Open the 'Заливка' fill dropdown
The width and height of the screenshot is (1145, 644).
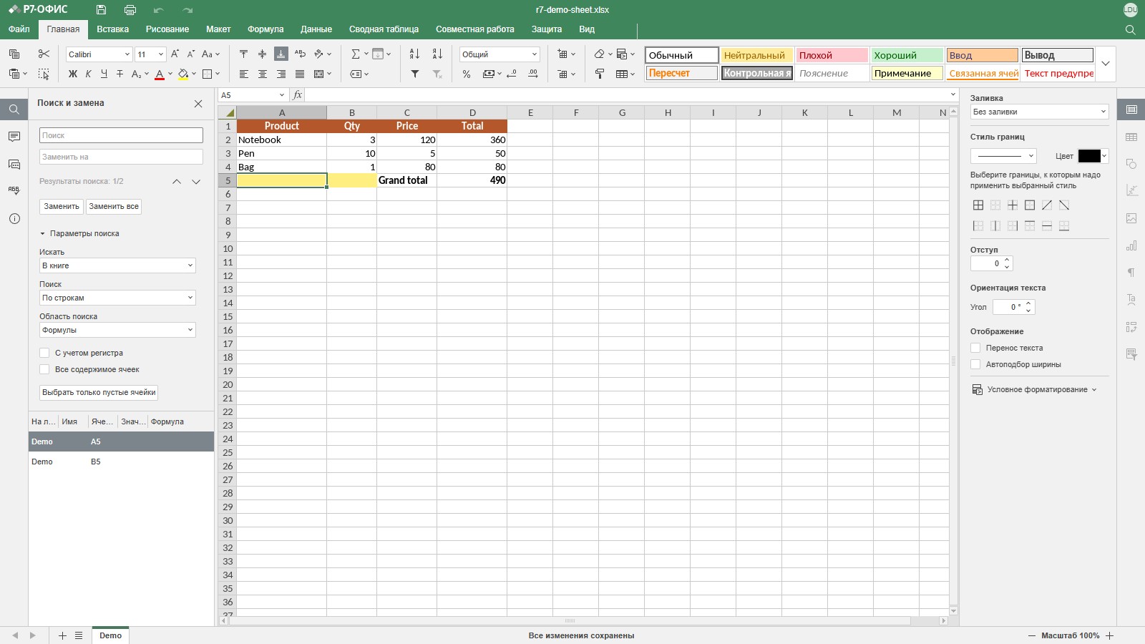click(x=1039, y=112)
